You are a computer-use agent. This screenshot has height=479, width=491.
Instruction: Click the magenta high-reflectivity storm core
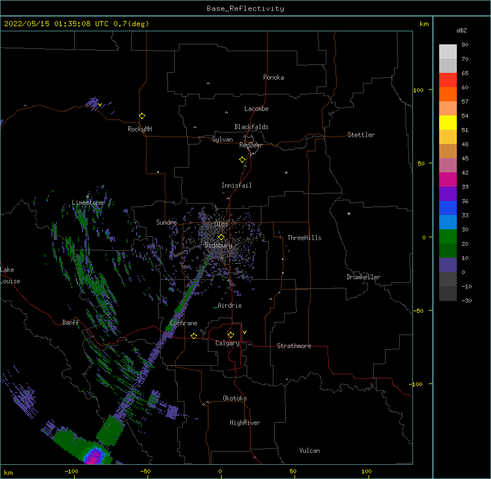coord(95,457)
